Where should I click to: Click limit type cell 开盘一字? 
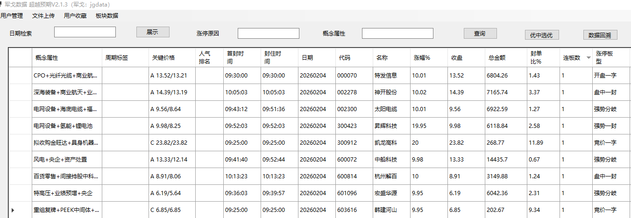coord(611,76)
